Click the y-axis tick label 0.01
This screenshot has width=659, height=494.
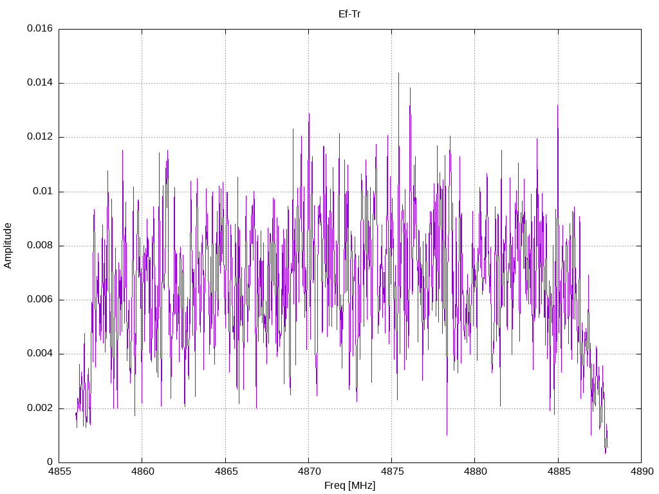pyautogui.click(x=43, y=192)
